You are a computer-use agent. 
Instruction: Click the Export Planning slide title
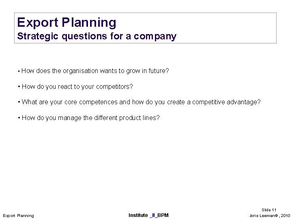(x=67, y=23)
